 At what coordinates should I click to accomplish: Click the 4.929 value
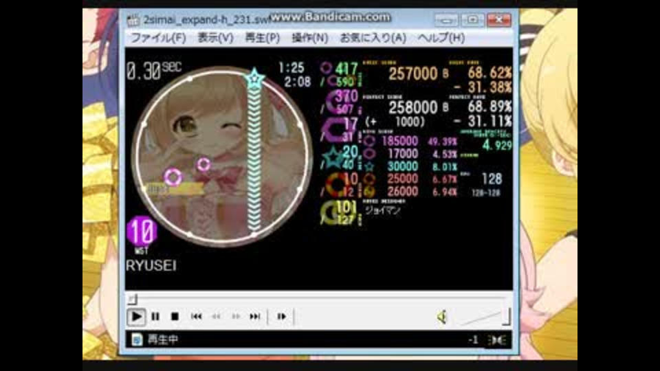[497, 146]
